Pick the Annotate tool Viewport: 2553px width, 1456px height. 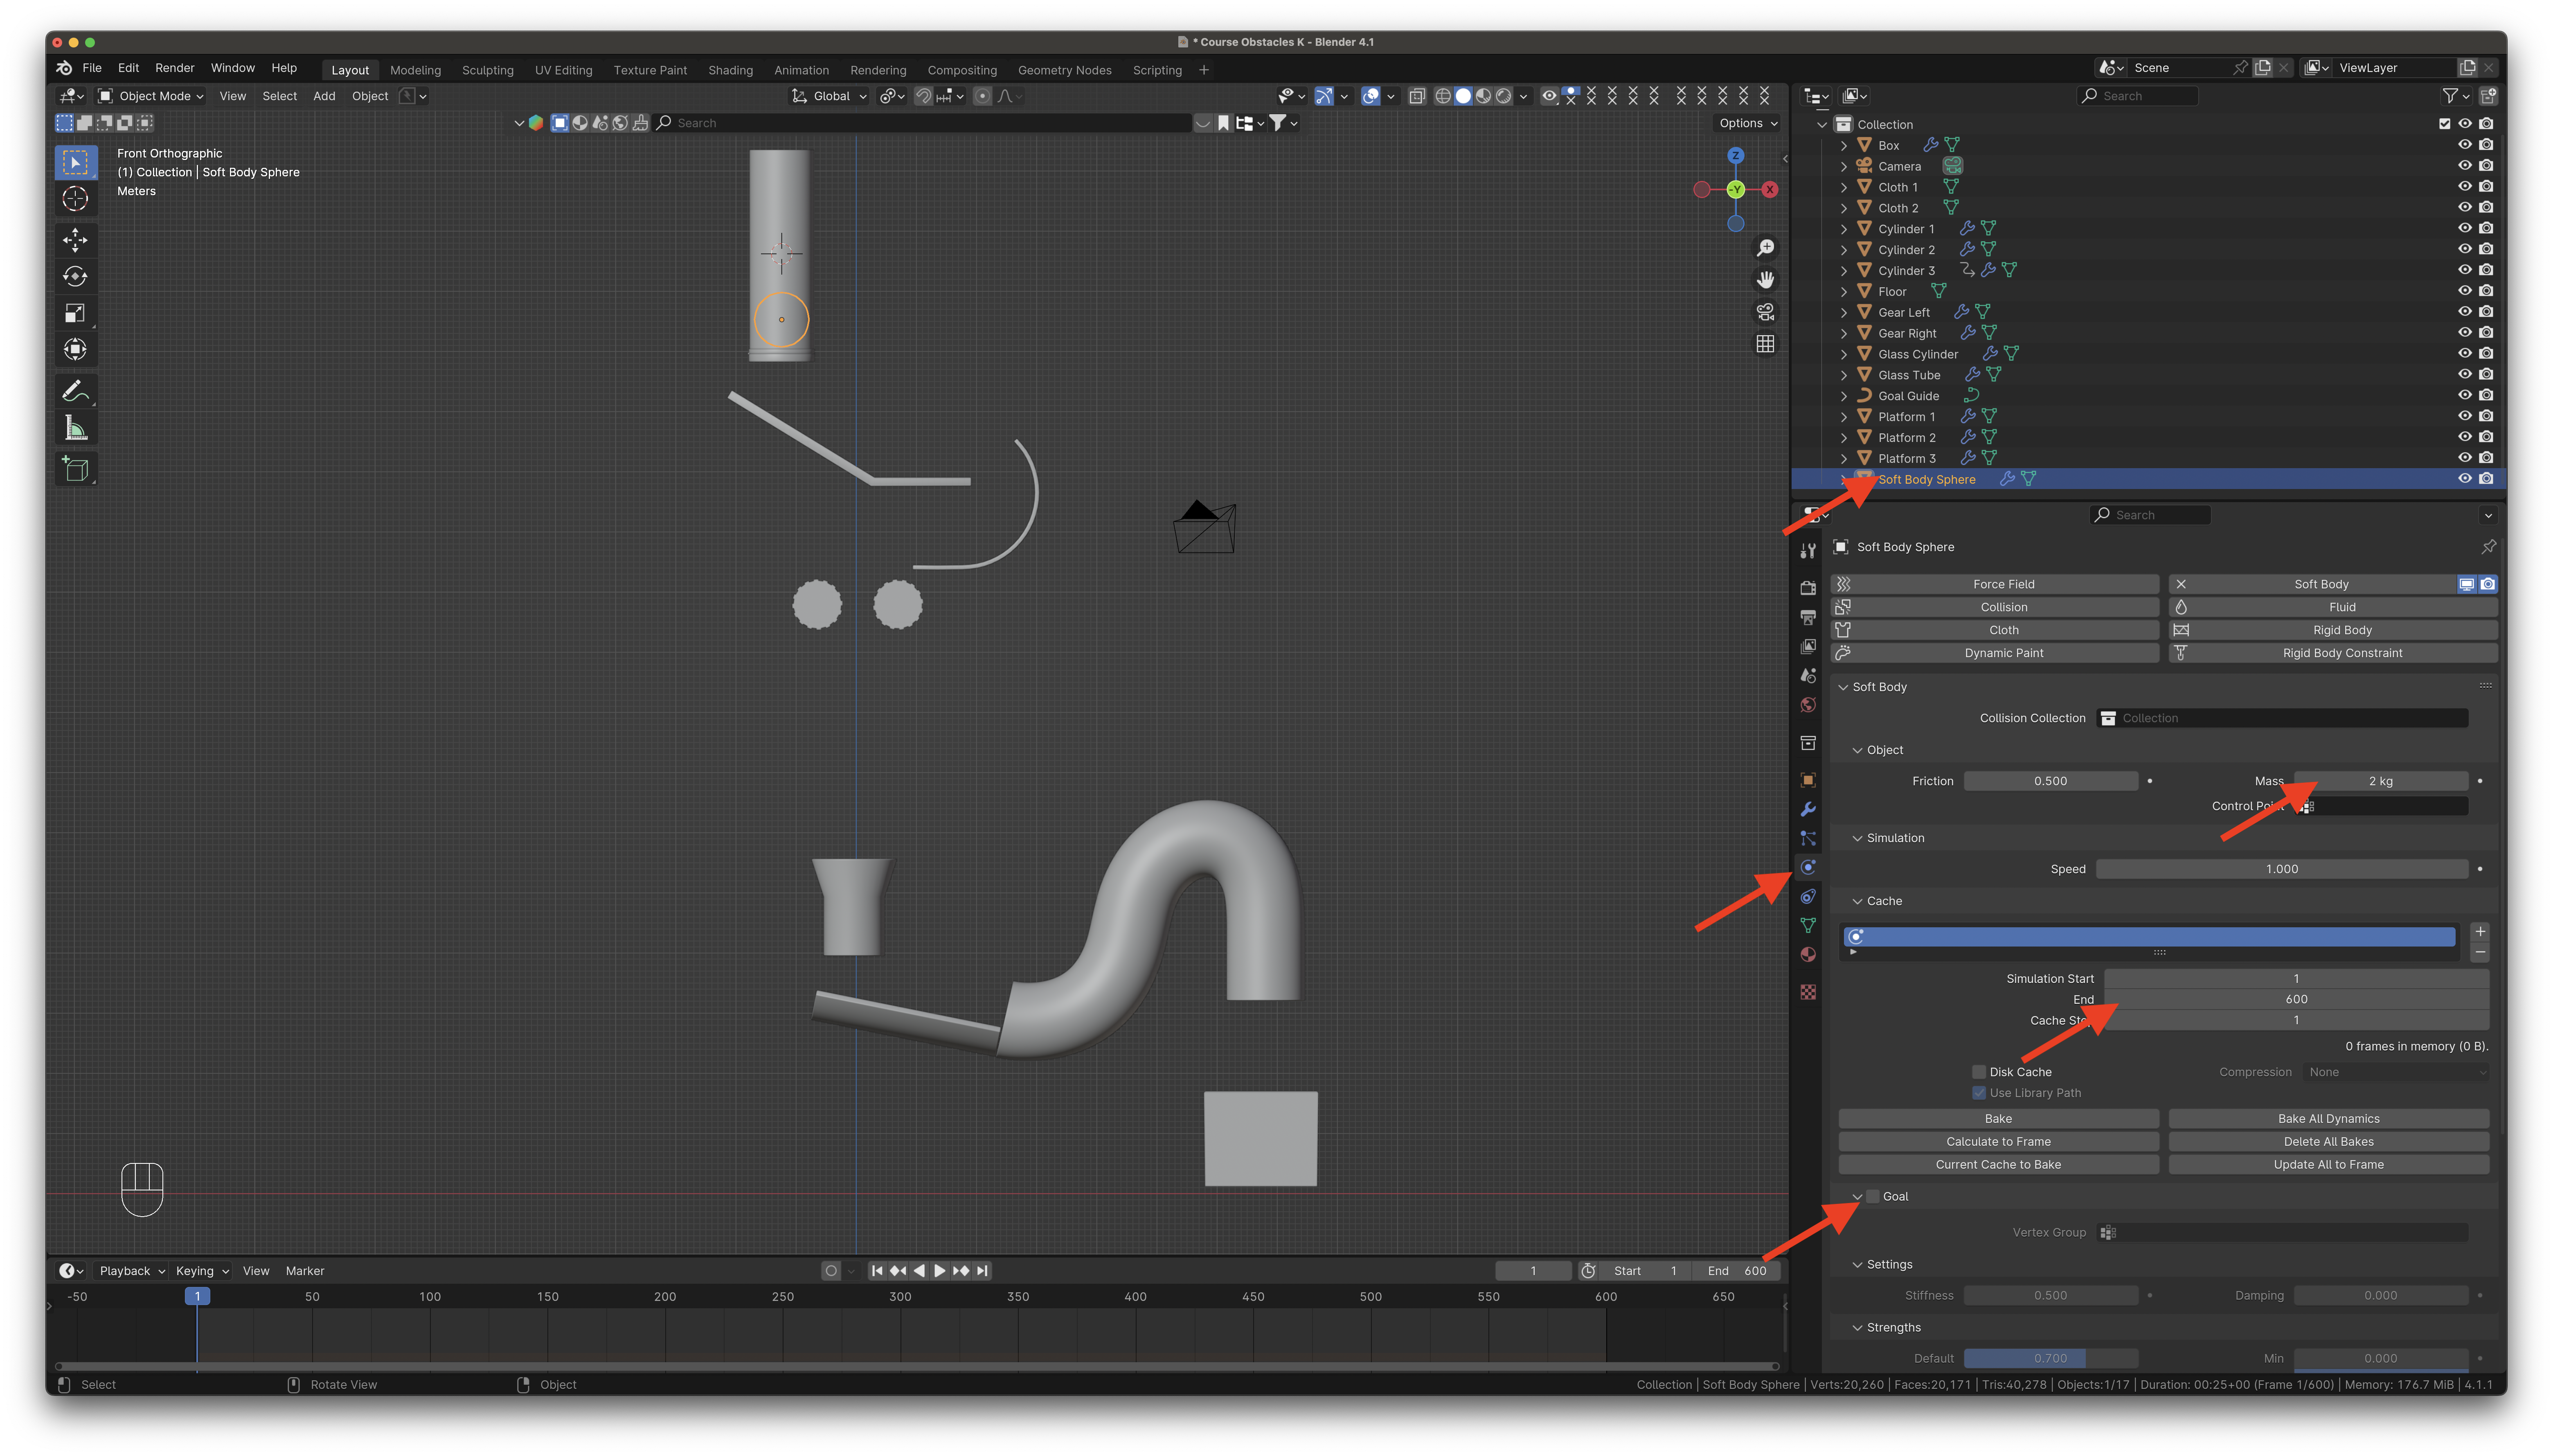coord(75,391)
